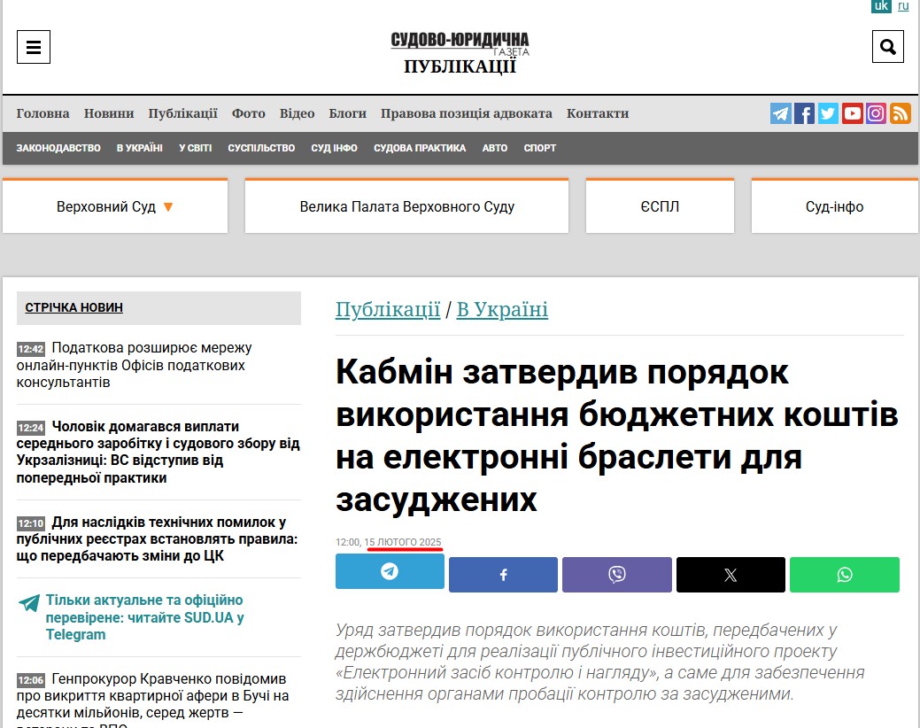Viewport: 920px width, 728px height.
Task: Share article via WhatsApp button
Action: [x=845, y=575]
